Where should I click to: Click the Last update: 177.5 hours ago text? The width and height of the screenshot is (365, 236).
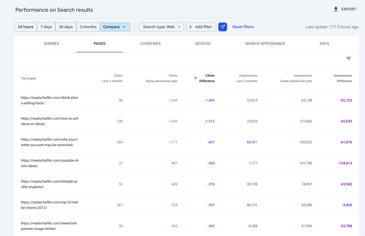(332, 27)
